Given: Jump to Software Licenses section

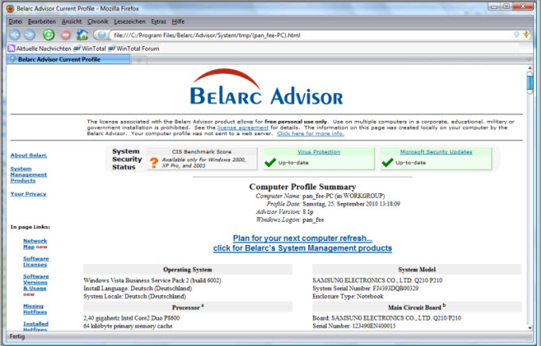Looking at the screenshot, I should tap(36, 262).
